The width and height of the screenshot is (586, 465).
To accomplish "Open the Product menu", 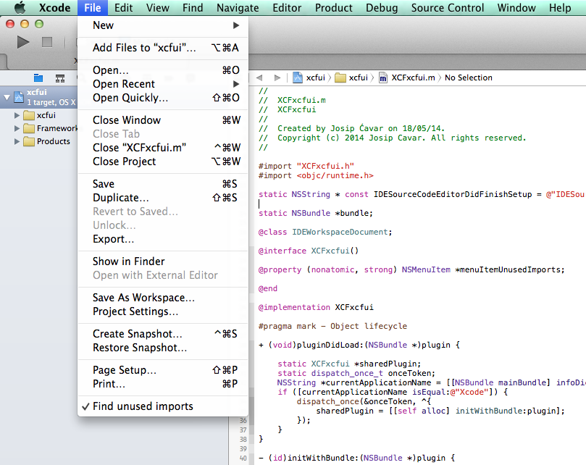I will pos(333,7).
